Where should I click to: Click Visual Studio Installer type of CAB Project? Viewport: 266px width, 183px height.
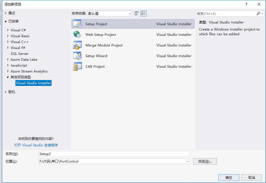(x=174, y=67)
